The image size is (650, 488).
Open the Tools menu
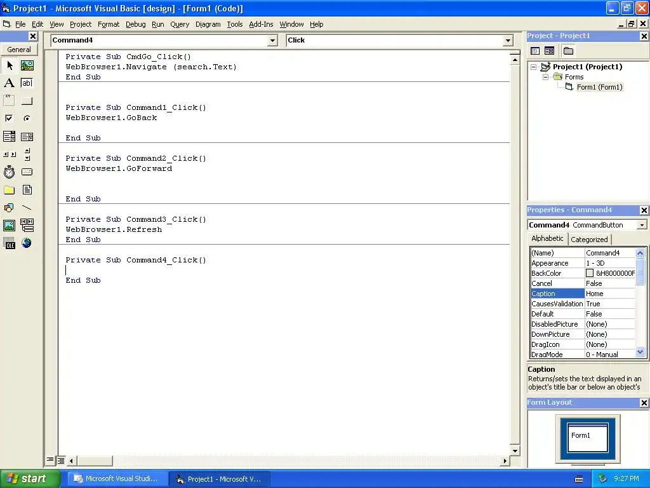(235, 25)
